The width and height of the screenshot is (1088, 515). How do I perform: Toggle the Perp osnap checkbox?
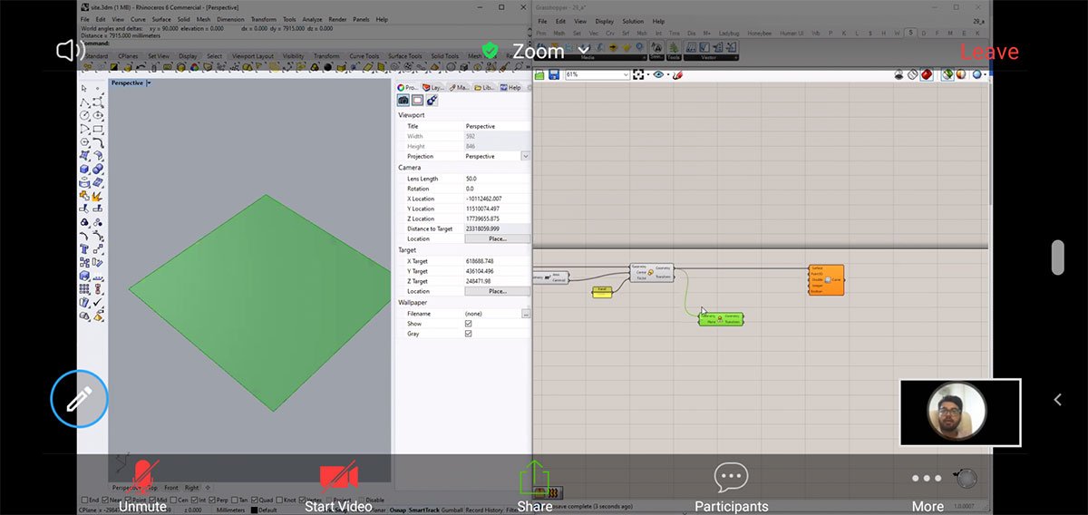click(x=212, y=500)
